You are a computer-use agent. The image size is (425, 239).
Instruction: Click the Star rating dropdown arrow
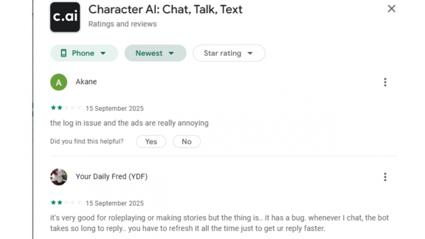click(x=250, y=54)
